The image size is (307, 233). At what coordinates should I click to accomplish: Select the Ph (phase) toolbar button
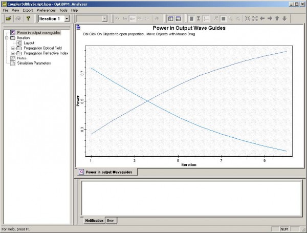139,18
